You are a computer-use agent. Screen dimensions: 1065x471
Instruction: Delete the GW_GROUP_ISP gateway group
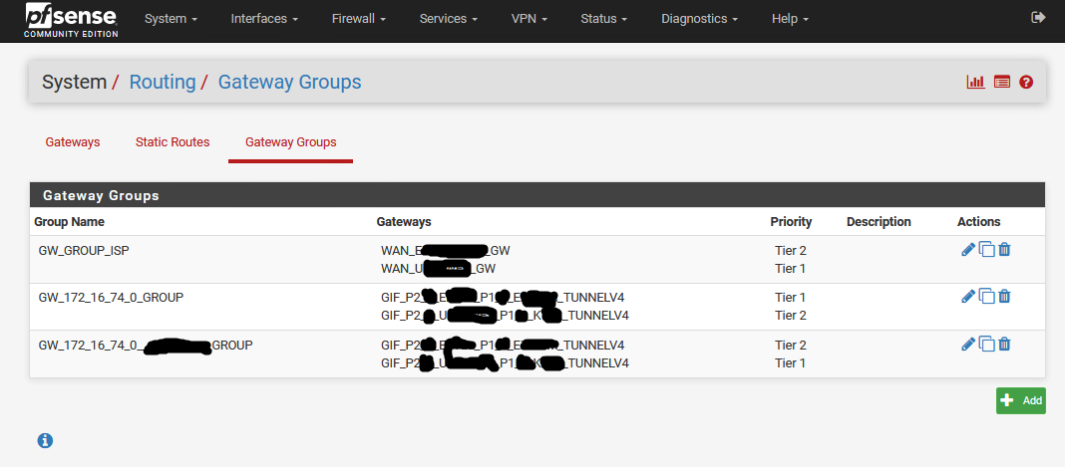(1004, 250)
